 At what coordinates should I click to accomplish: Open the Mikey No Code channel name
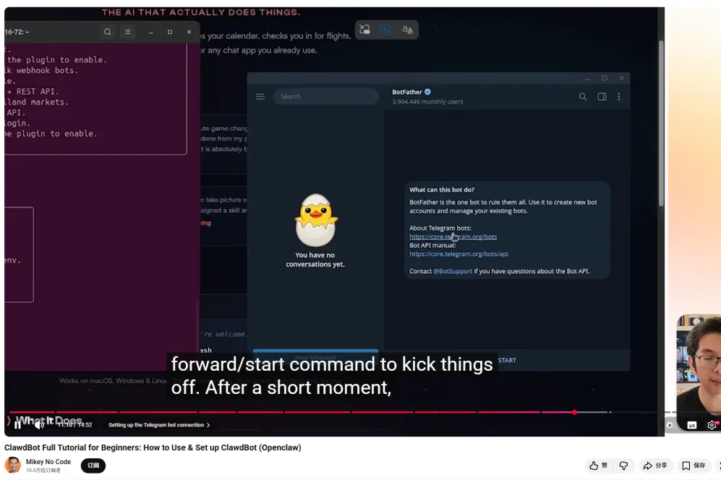tap(48, 462)
